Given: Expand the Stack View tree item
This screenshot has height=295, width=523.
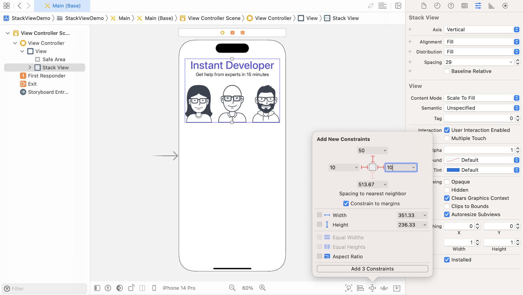Looking at the screenshot, I should pos(30,68).
